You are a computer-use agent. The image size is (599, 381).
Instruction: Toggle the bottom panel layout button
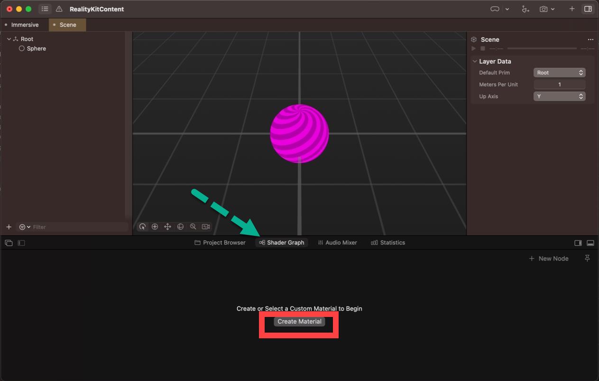pyautogui.click(x=590, y=242)
